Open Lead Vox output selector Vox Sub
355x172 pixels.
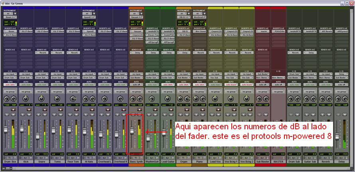point(215,77)
